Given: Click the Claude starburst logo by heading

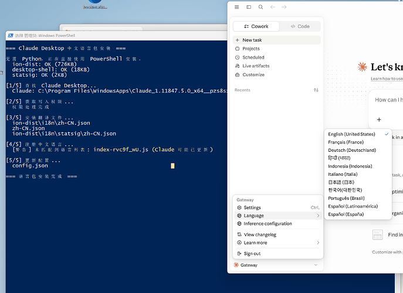Looking at the screenshot, I should pyautogui.click(x=362, y=67).
